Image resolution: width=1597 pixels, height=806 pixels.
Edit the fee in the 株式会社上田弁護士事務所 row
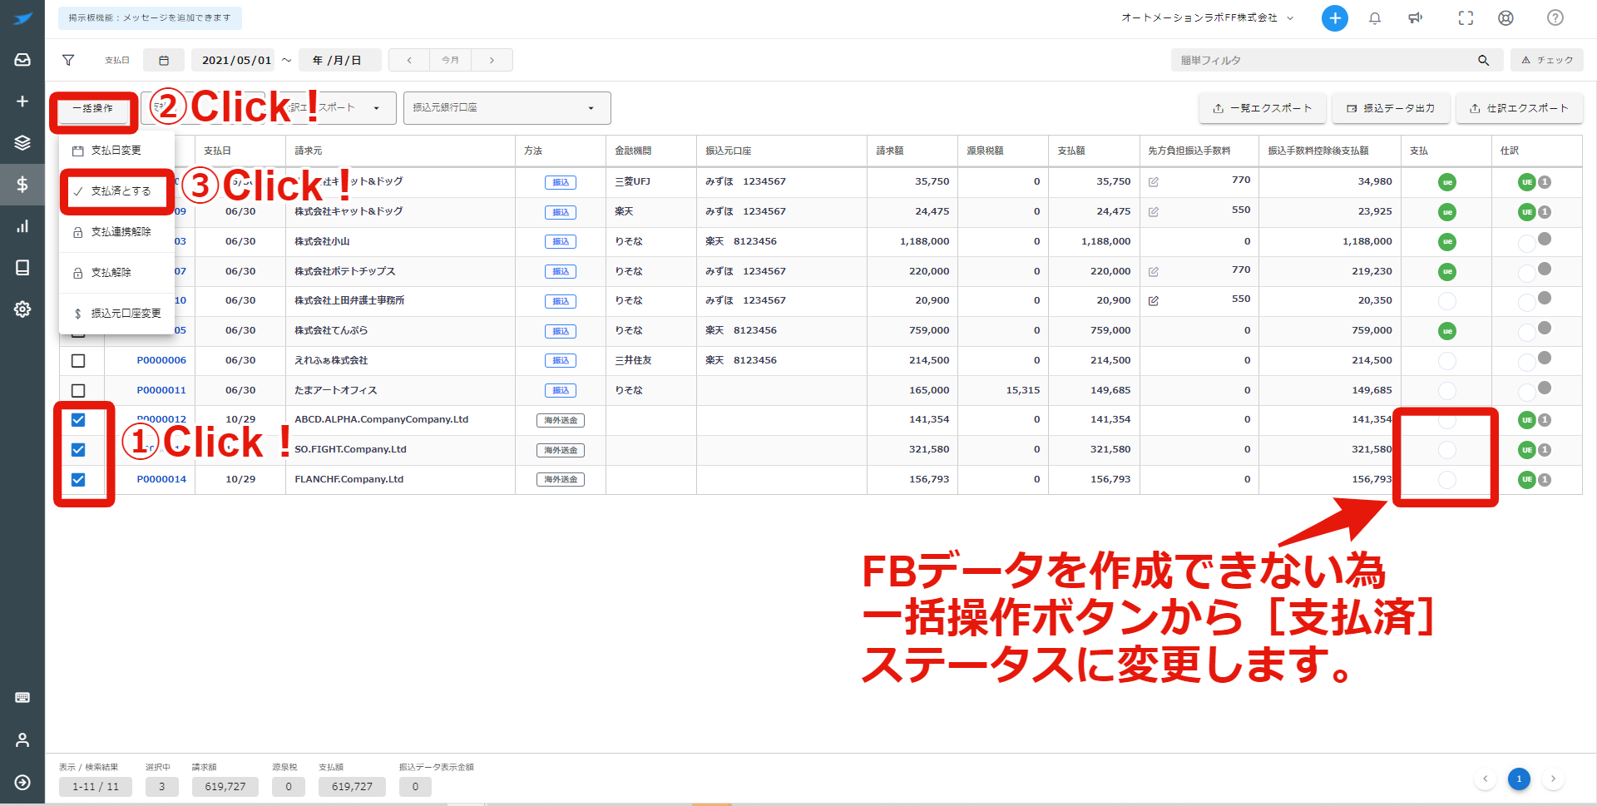point(1154,301)
